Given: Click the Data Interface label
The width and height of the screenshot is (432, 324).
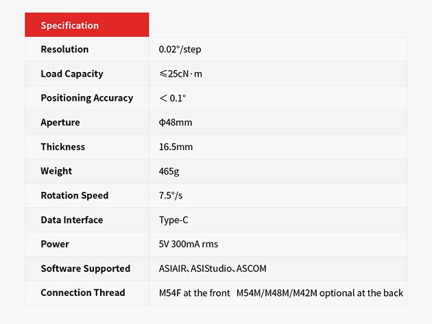Looking at the screenshot, I should click(x=72, y=220).
